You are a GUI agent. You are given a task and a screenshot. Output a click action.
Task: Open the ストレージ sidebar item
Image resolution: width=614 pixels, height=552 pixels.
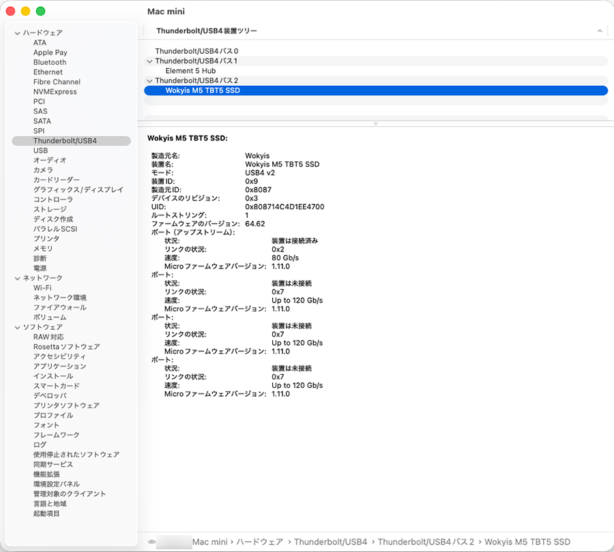coord(50,209)
